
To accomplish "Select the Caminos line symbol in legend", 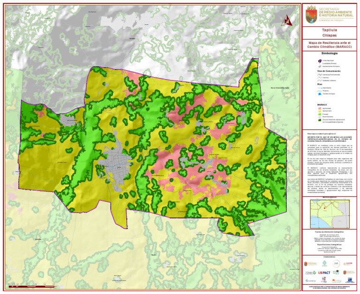I will click(x=320, y=78).
